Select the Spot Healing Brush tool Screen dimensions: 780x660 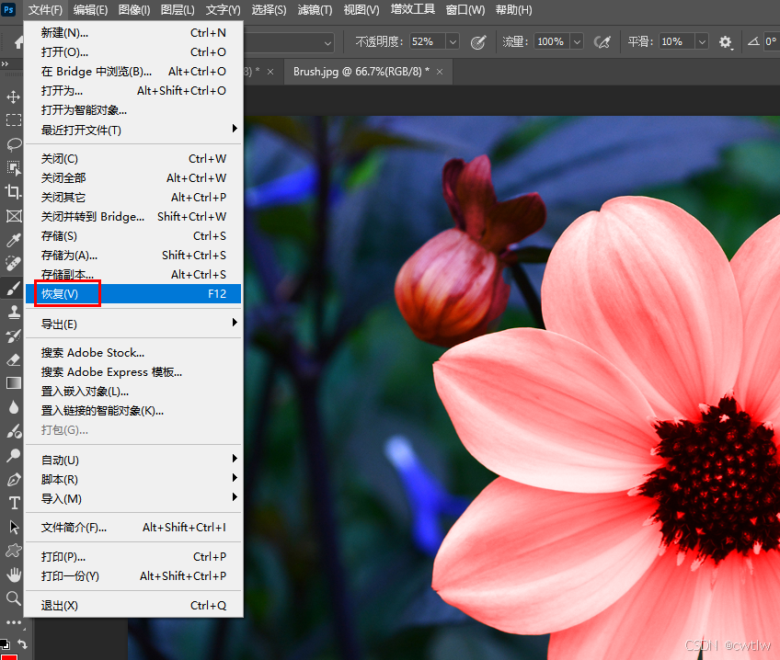coord(14,264)
